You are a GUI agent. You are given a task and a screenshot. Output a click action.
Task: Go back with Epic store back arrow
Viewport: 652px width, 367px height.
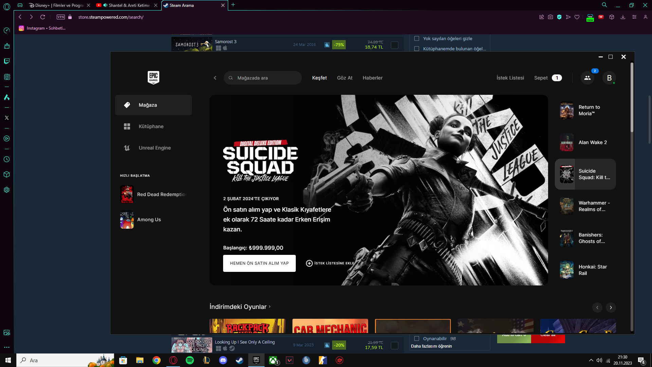click(x=215, y=78)
